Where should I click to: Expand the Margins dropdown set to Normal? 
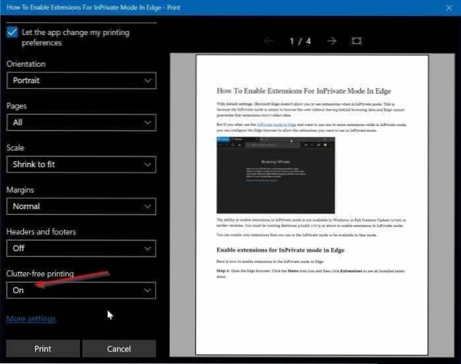coord(81,206)
